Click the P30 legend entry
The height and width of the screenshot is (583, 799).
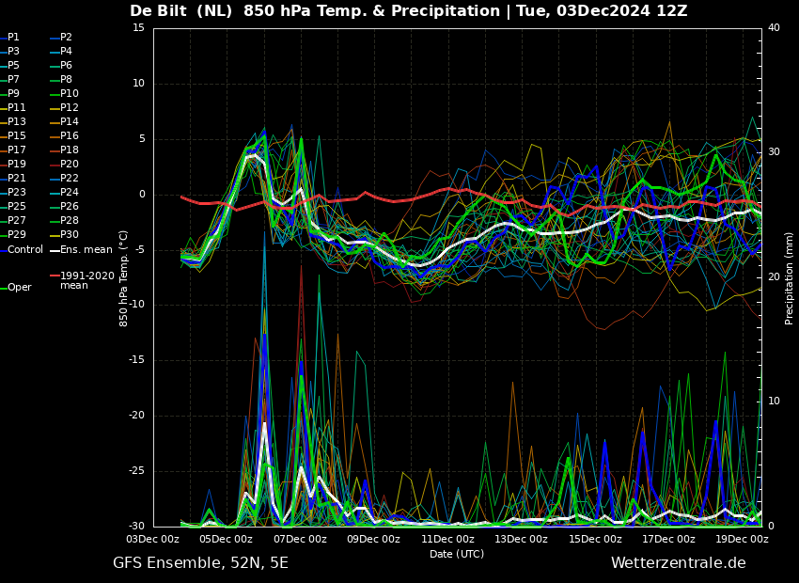70,235
